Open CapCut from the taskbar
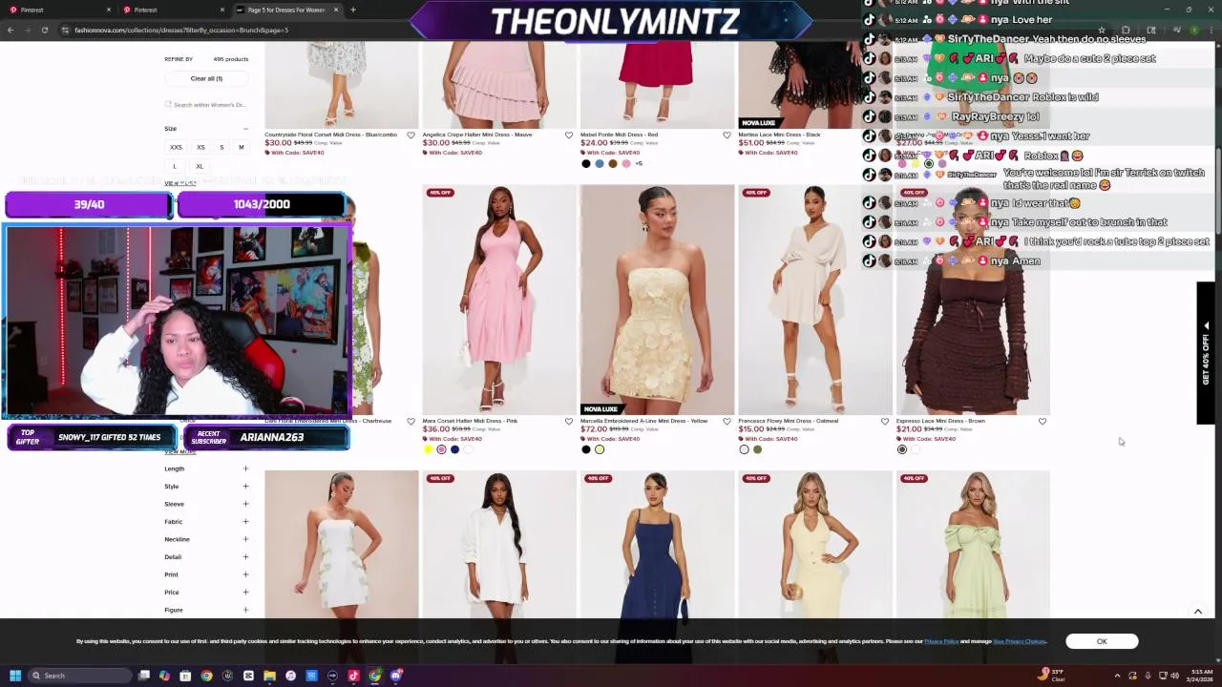The width and height of the screenshot is (1222, 687). pos(248,676)
